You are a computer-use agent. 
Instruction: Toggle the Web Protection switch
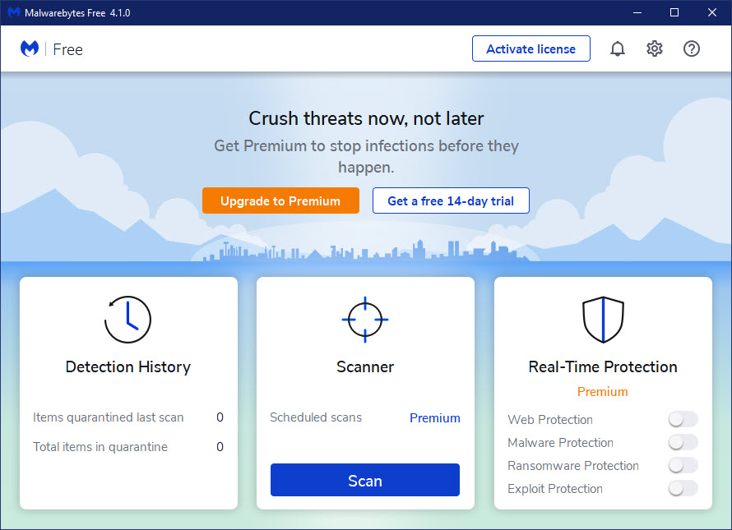pyautogui.click(x=683, y=420)
